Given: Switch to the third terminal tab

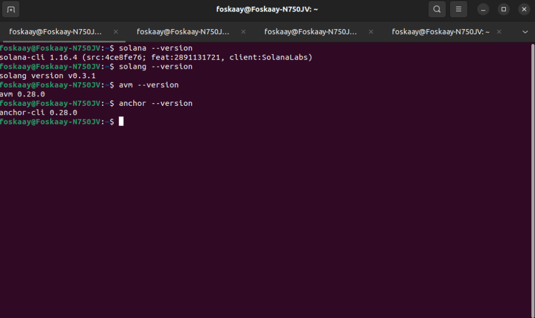Looking at the screenshot, I should (x=310, y=32).
